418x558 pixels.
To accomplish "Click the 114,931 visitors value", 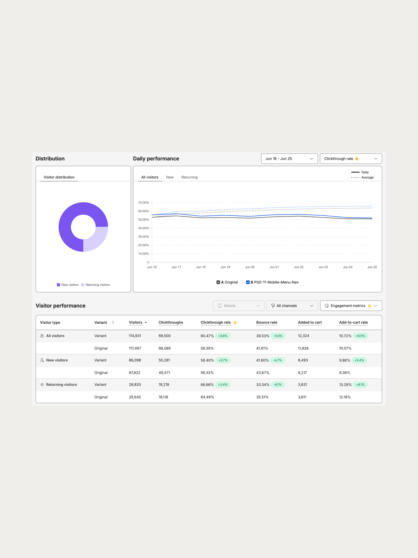I will click(x=135, y=336).
